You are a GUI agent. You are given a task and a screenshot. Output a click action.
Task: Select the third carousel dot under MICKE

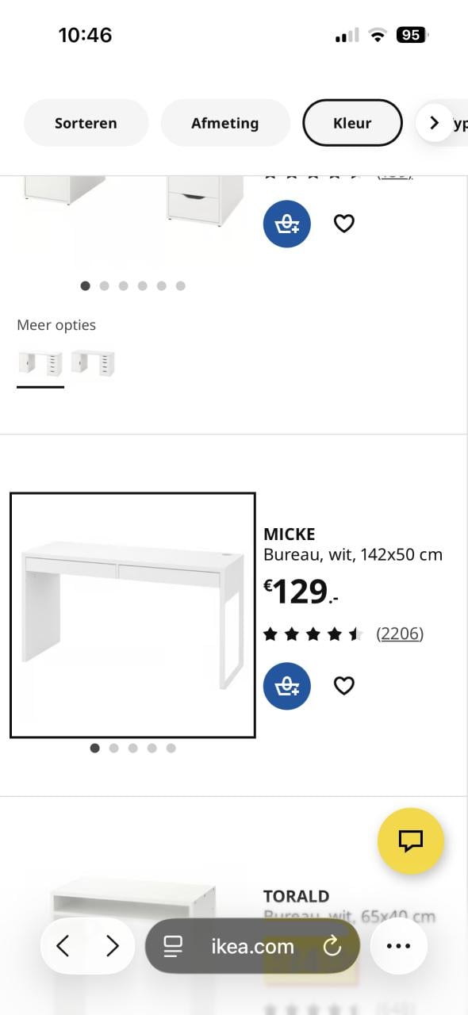coord(132,748)
